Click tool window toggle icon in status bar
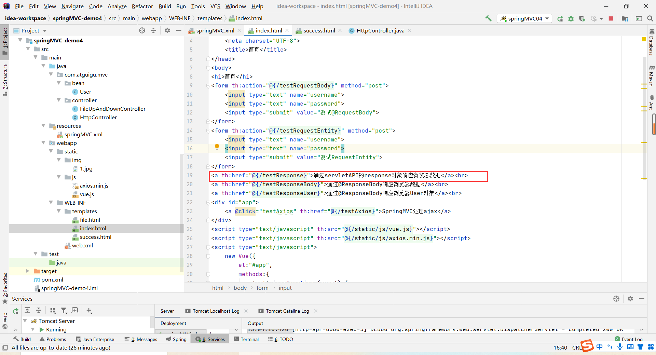 5,348
